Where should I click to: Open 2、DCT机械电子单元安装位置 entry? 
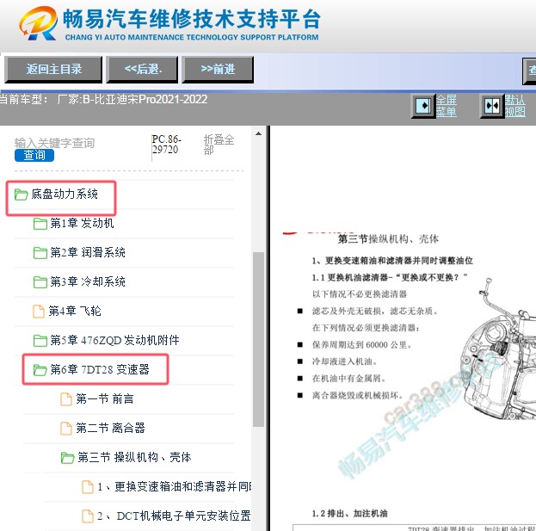click(174, 516)
